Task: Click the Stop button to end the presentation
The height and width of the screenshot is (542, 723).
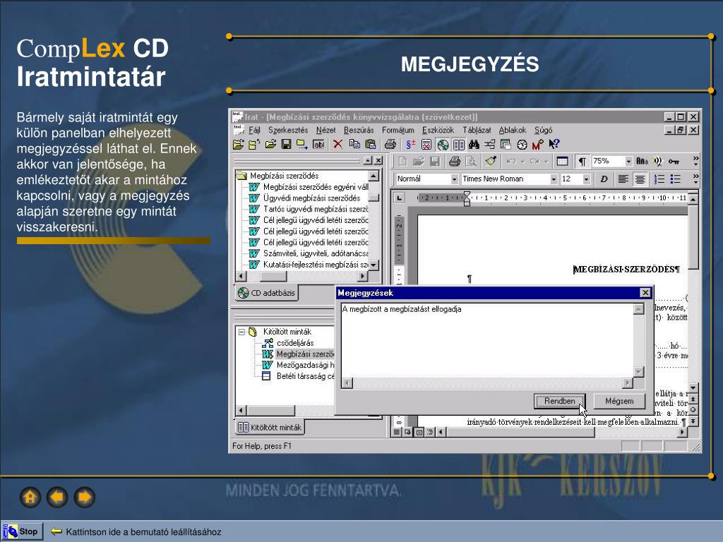Action: [x=23, y=531]
